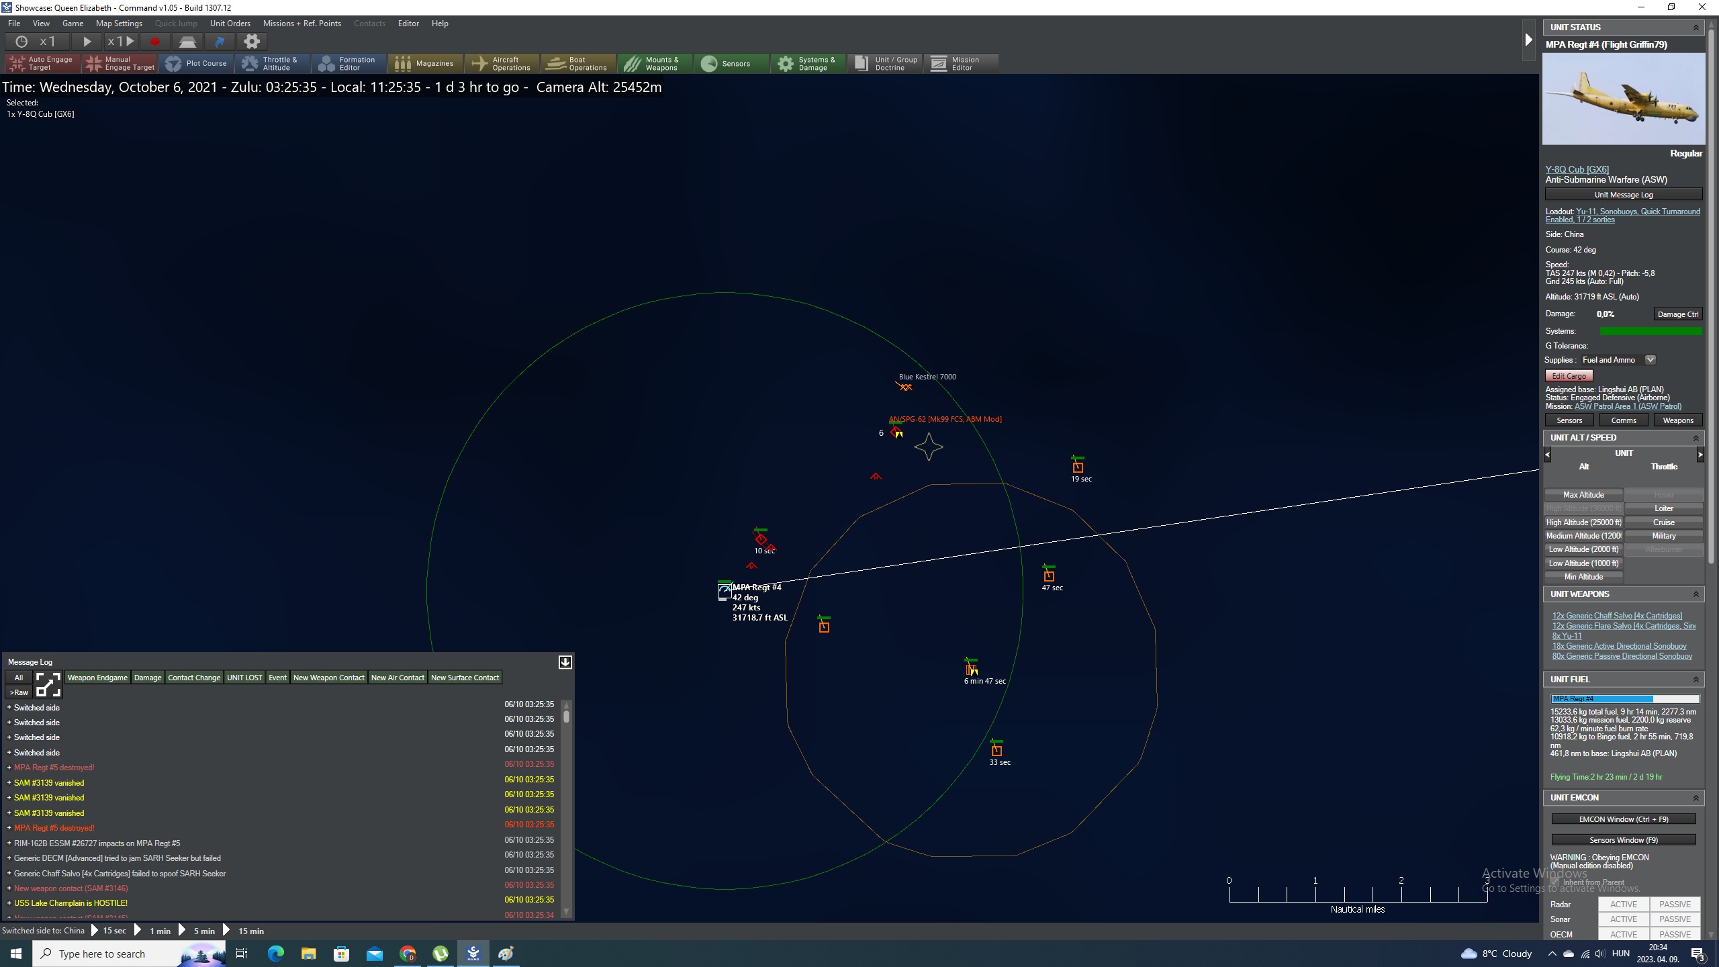Screen dimensions: 1719x967
Task: Open the Missions + Ref. Points menu
Action: point(301,24)
